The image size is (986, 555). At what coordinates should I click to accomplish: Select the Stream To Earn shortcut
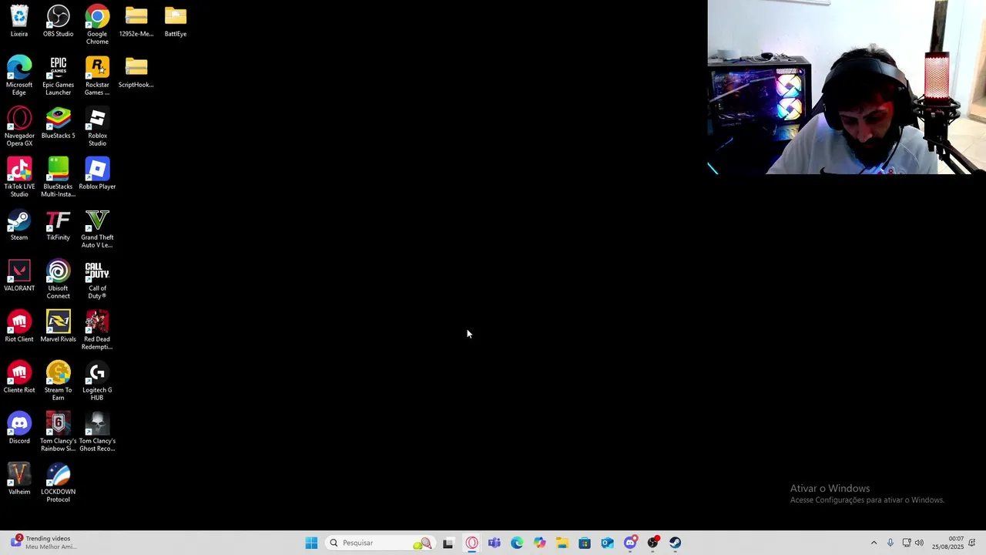(58, 381)
